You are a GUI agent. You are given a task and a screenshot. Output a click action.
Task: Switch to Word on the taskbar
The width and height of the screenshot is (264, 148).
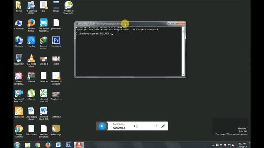58,145
